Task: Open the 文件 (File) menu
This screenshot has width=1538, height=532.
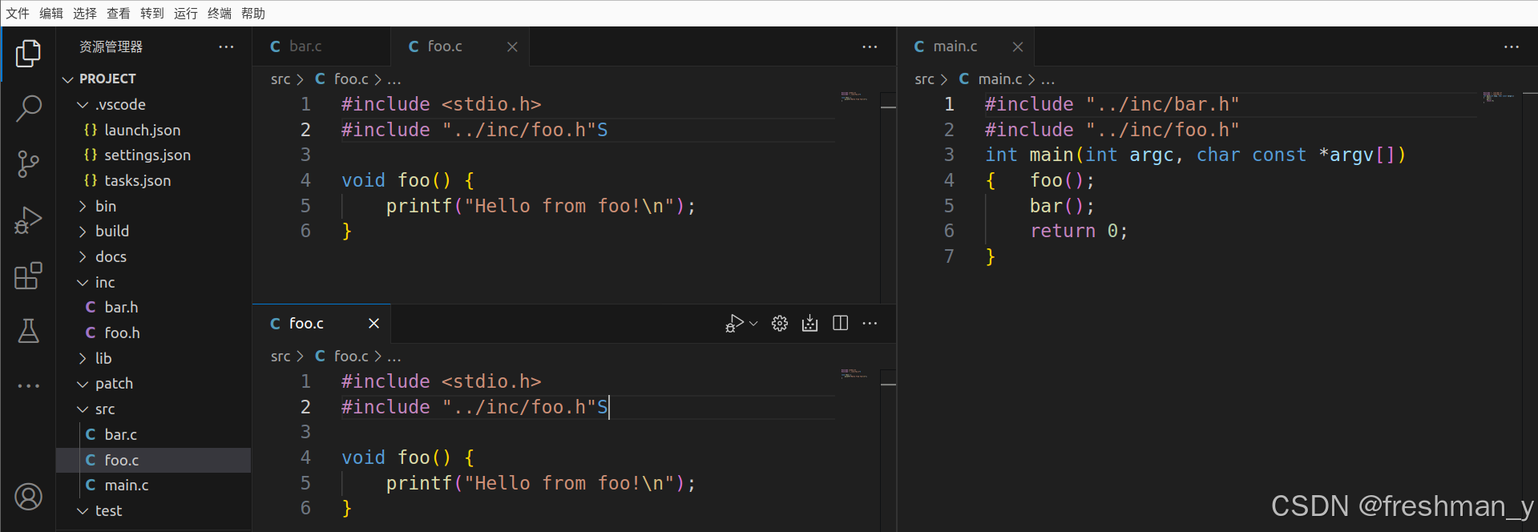Action: (18, 13)
